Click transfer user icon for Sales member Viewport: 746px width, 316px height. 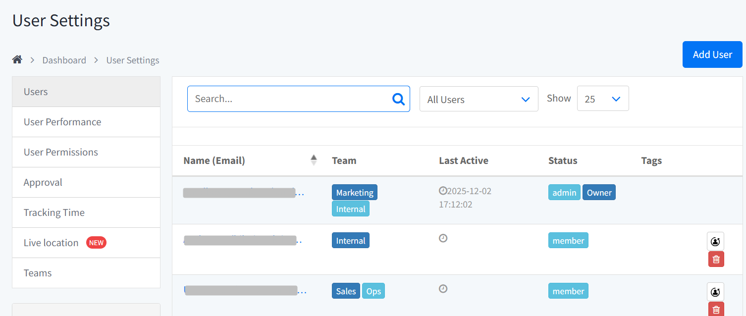[715, 292]
